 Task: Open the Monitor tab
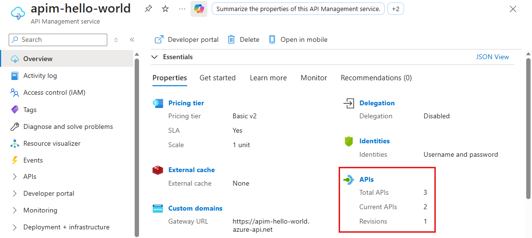314,78
